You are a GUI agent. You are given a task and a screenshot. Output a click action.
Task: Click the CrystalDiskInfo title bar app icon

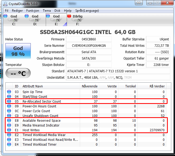coord(5,4)
